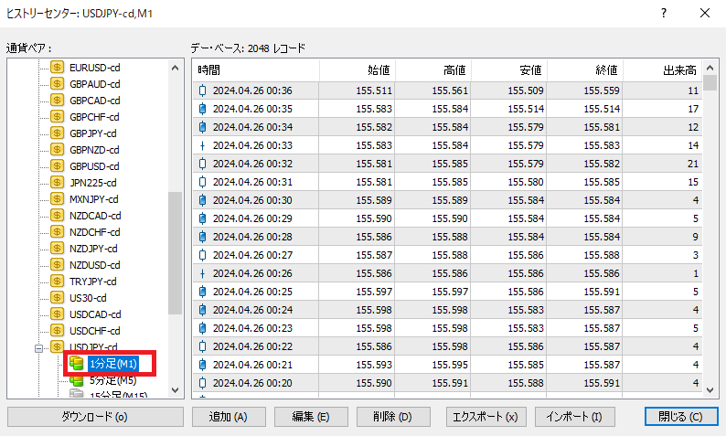
Task: Select the 2024.04.26 00:25 record row
Action: coord(447,292)
